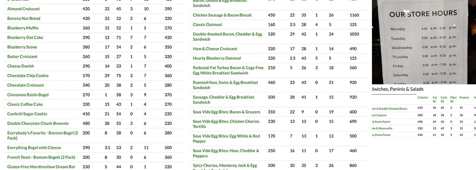
Task: Click Chicken Sausage & Bacon Biscuit link
Action: click(222, 15)
